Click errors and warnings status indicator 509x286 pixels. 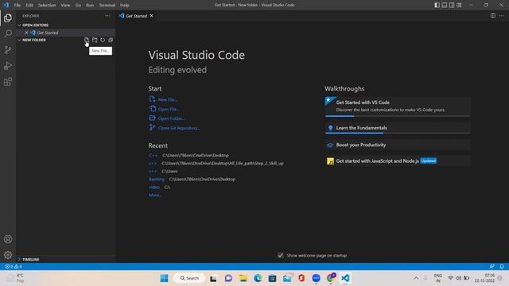point(14,266)
